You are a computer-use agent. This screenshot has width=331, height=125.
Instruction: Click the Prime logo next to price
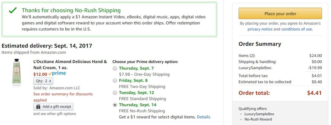tap(57, 74)
